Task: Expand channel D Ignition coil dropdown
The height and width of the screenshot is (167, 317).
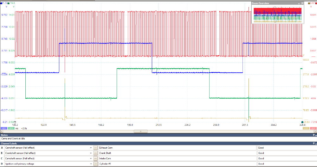Action: 91,164
